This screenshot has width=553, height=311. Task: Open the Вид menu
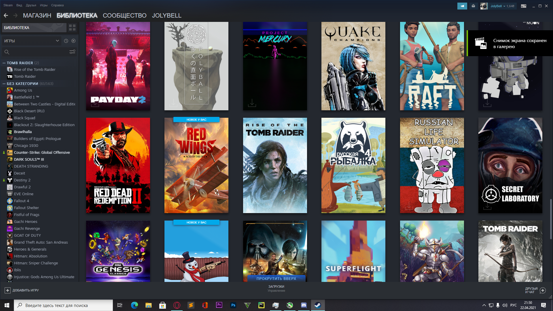(x=19, y=5)
